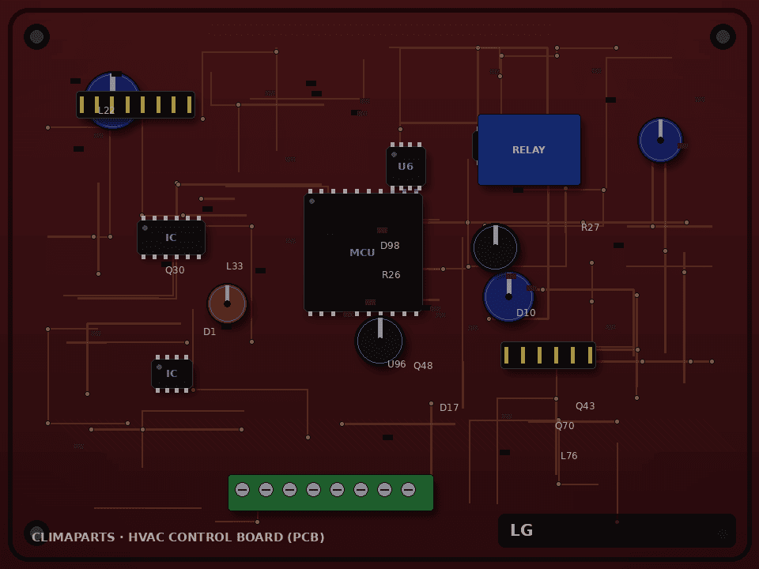The width and height of the screenshot is (759, 569).
Task: Click the U6 chip above the MCU
Action: (x=406, y=166)
